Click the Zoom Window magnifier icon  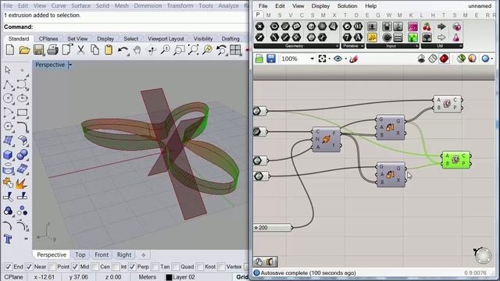[x=180, y=50]
